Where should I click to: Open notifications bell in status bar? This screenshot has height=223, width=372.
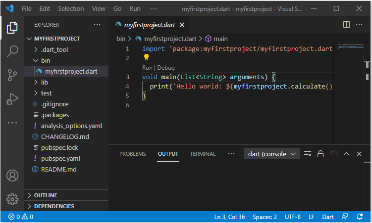point(360,217)
